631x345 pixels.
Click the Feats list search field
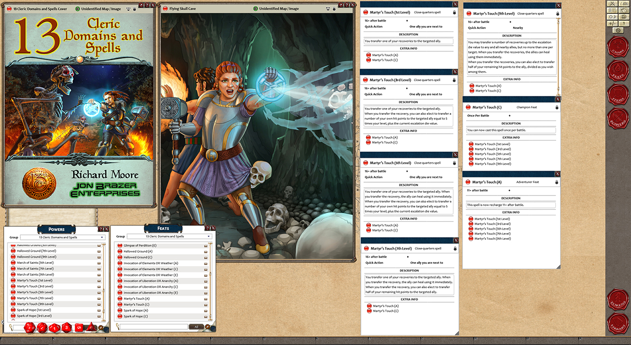(x=153, y=327)
